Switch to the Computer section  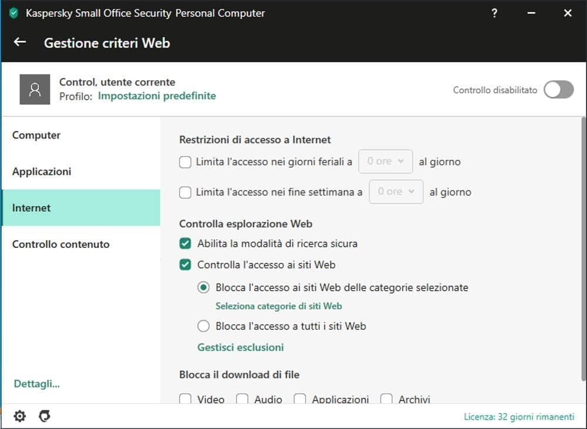81,135
